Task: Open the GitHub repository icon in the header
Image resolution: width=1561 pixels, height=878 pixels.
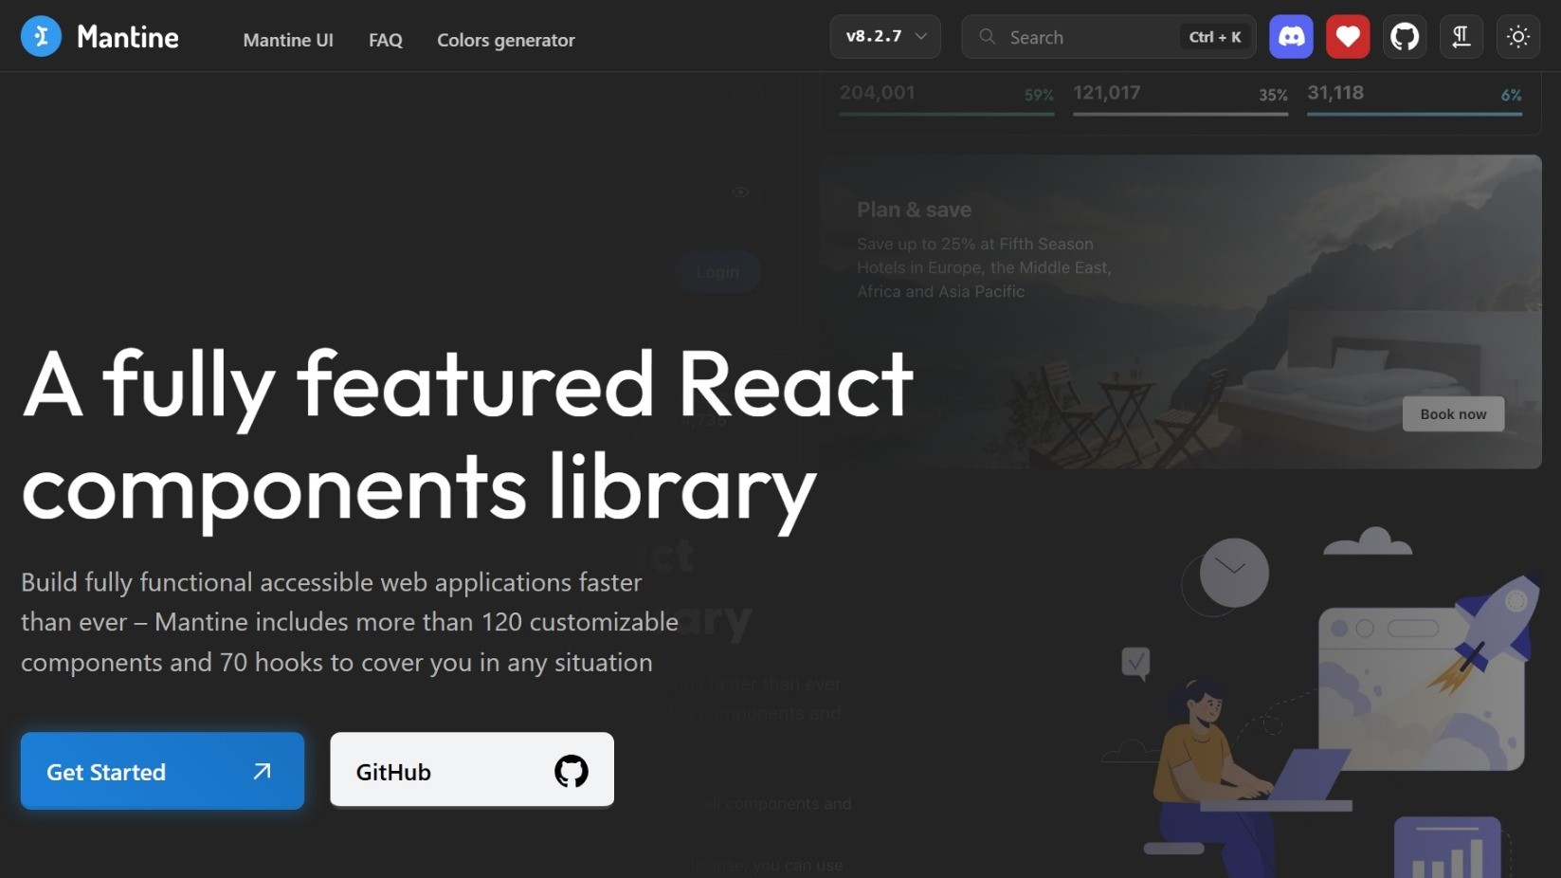Action: coord(1405,37)
